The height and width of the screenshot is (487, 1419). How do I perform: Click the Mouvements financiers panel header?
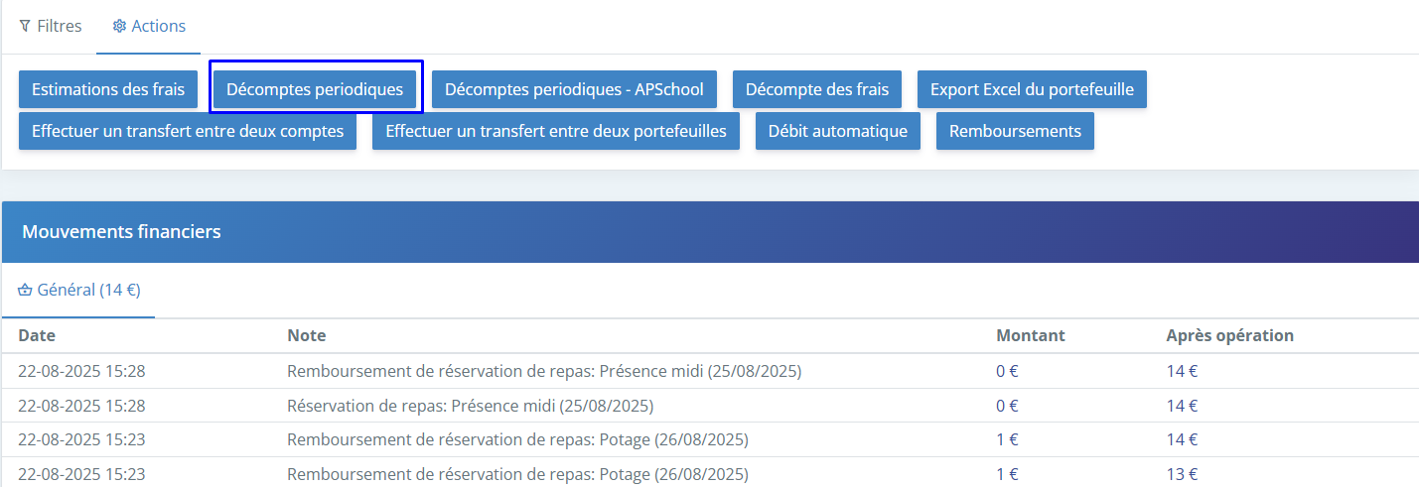point(121,232)
